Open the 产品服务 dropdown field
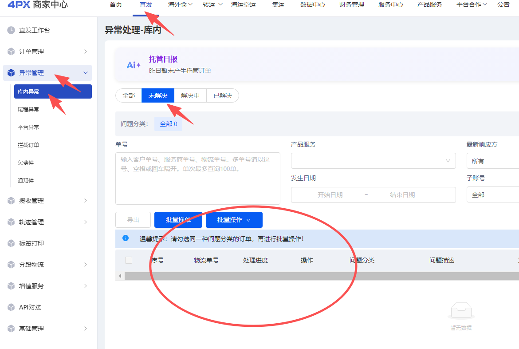519x349 pixels. 374,161
